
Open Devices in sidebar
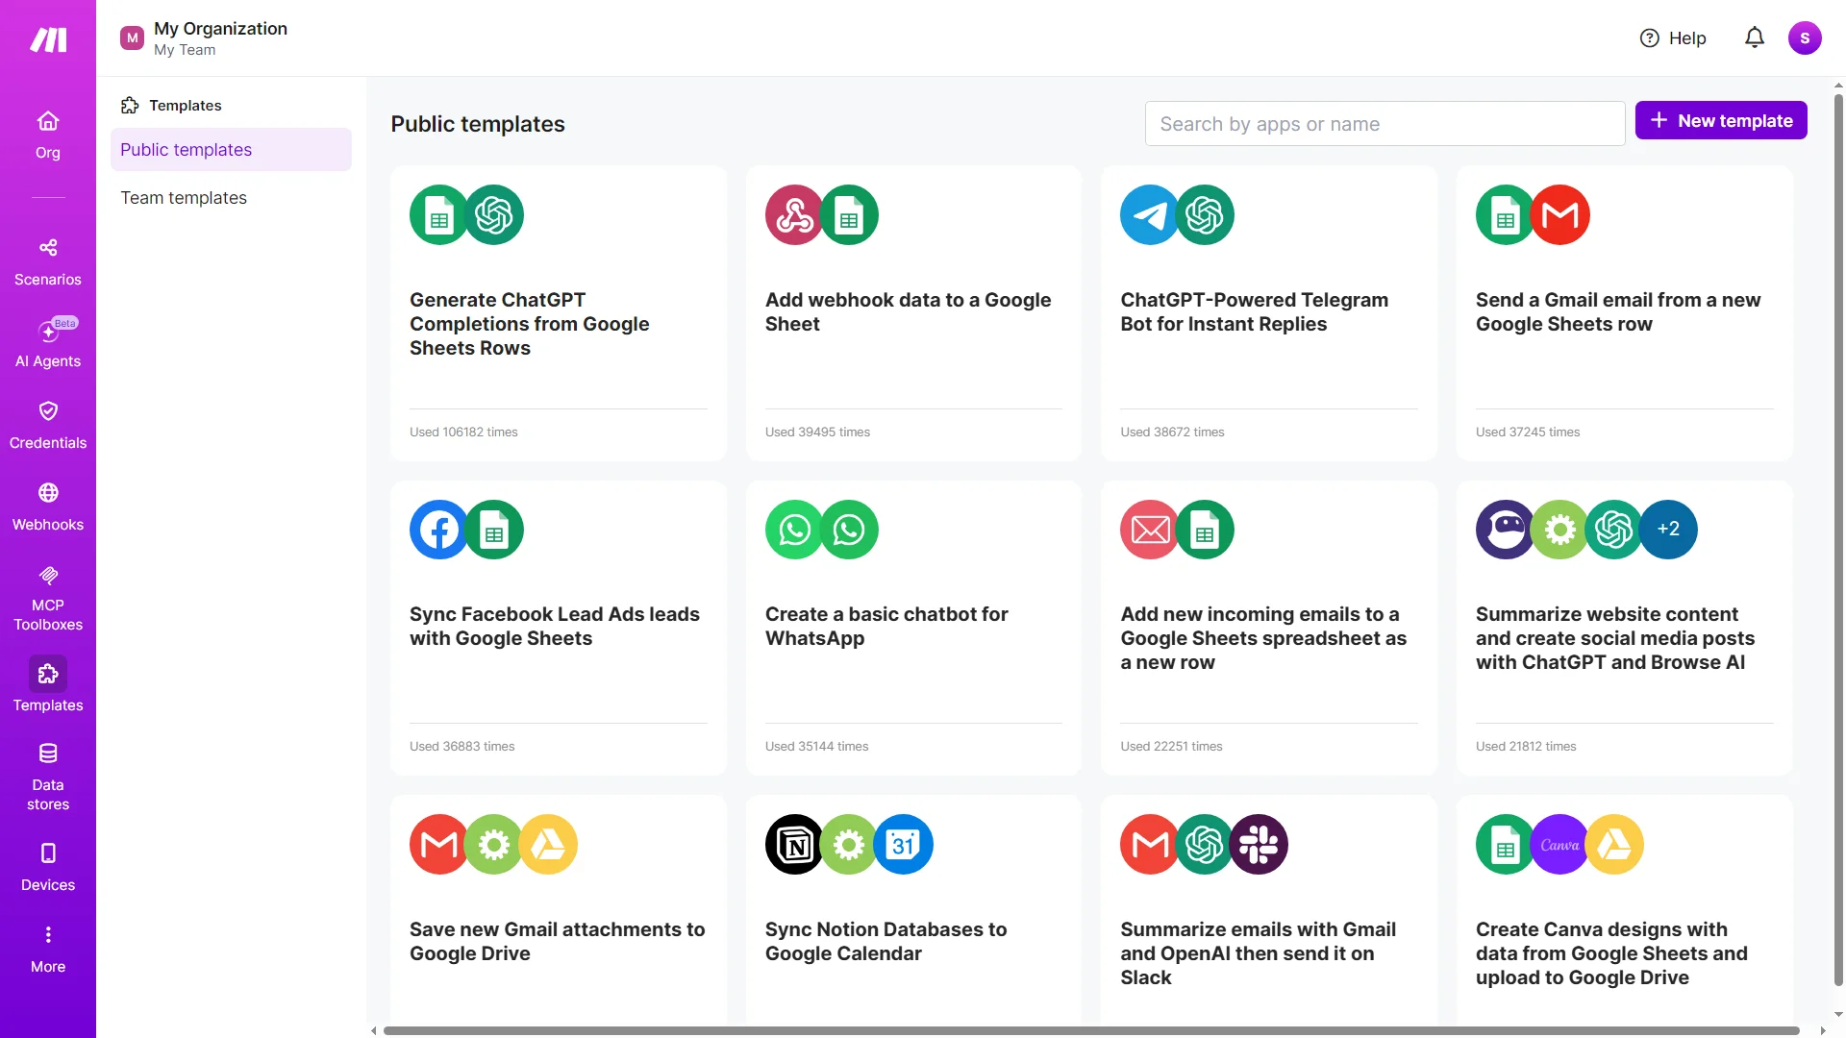pyautogui.click(x=48, y=867)
